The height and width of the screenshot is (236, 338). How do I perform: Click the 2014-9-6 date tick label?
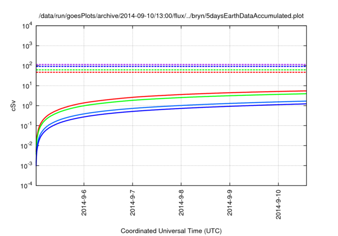84,202
